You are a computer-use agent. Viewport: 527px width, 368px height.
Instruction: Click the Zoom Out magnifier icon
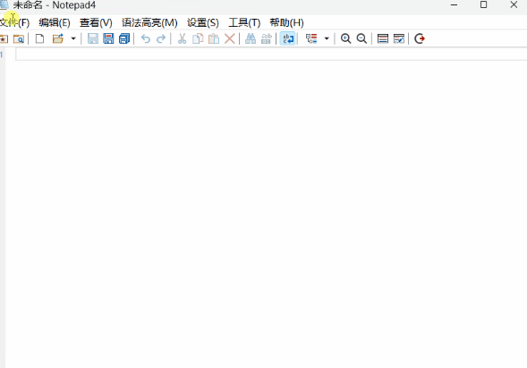(361, 38)
